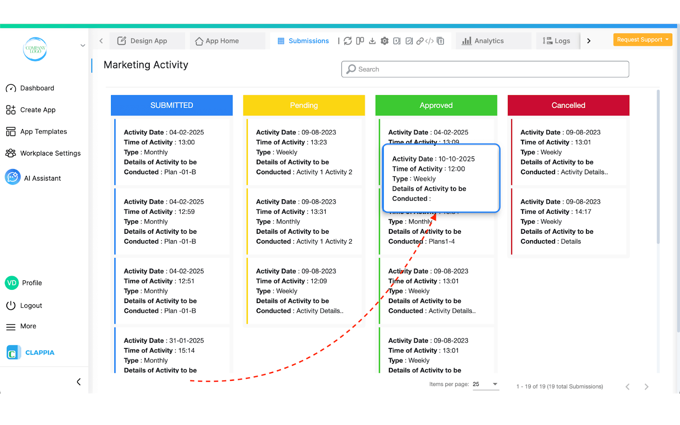Open Workplace Settings in sidebar
This screenshot has height=425, width=680.
click(x=50, y=153)
